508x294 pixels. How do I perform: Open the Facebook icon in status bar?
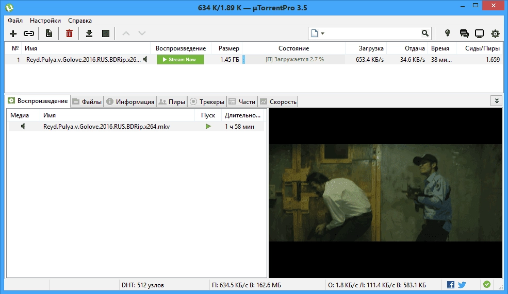(451, 285)
